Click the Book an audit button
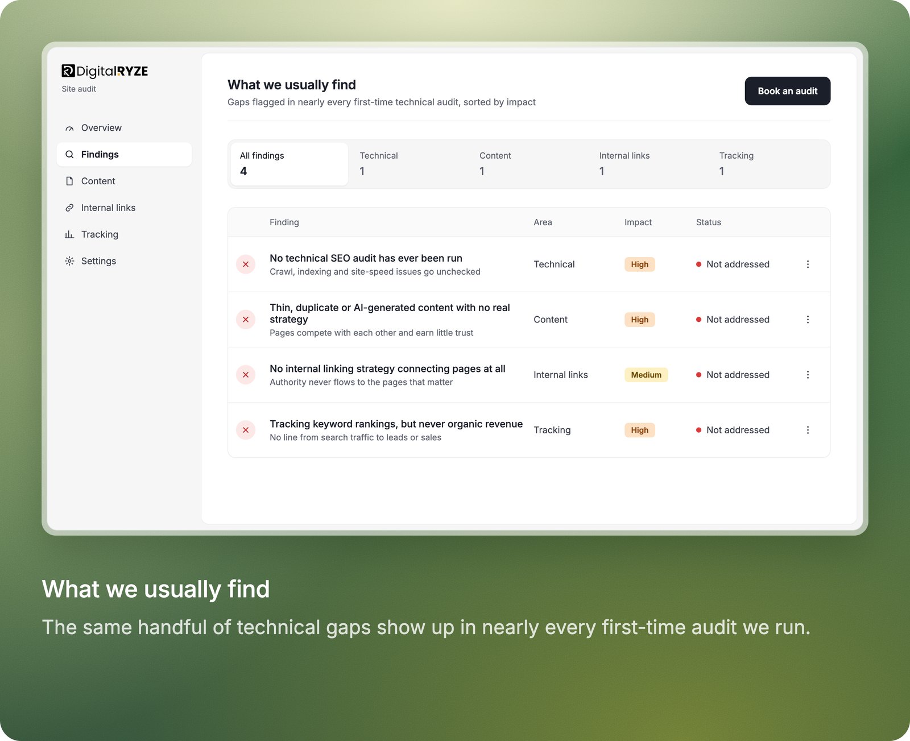910x741 pixels. pyautogui.click(x=787, y=91)
